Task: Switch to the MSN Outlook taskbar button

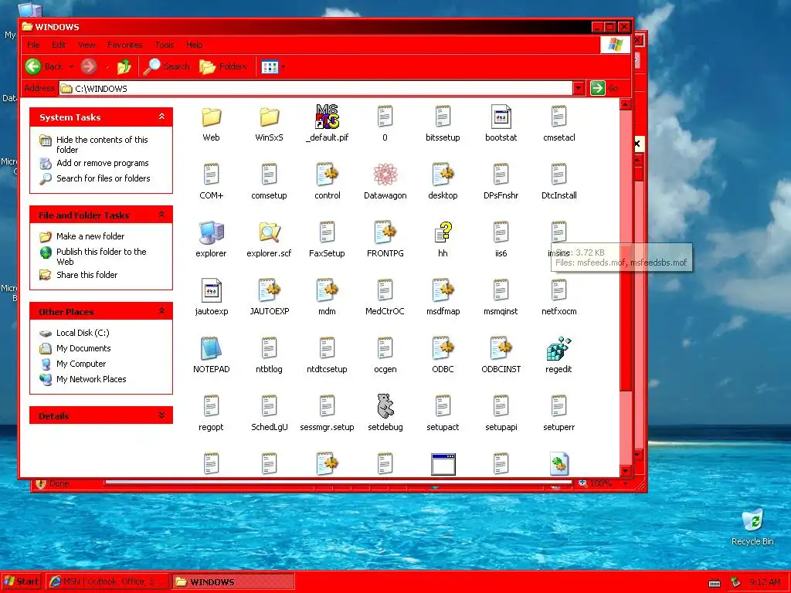Action: point(107,581)
